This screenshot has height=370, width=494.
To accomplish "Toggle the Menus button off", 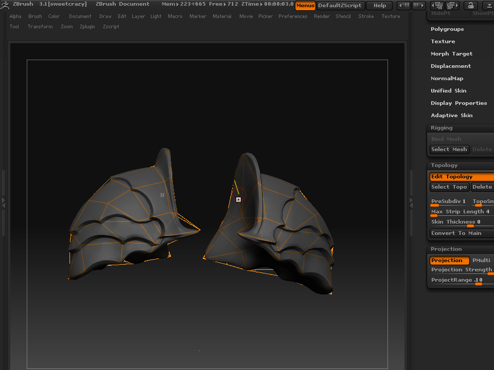I will [305, 5].
